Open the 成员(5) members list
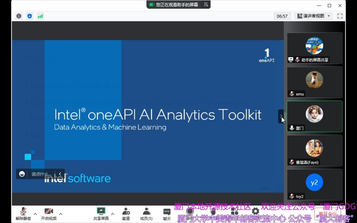Viewport: 357px width, 223px height. pos(146,214)
